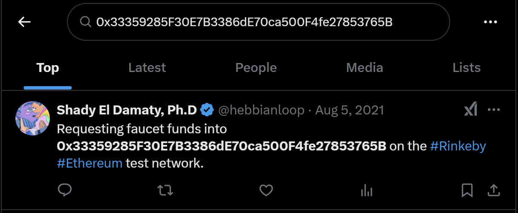The image size is (518, 213).
Task: Reply to the tweet via comment icon
Action: pos(64,190)
